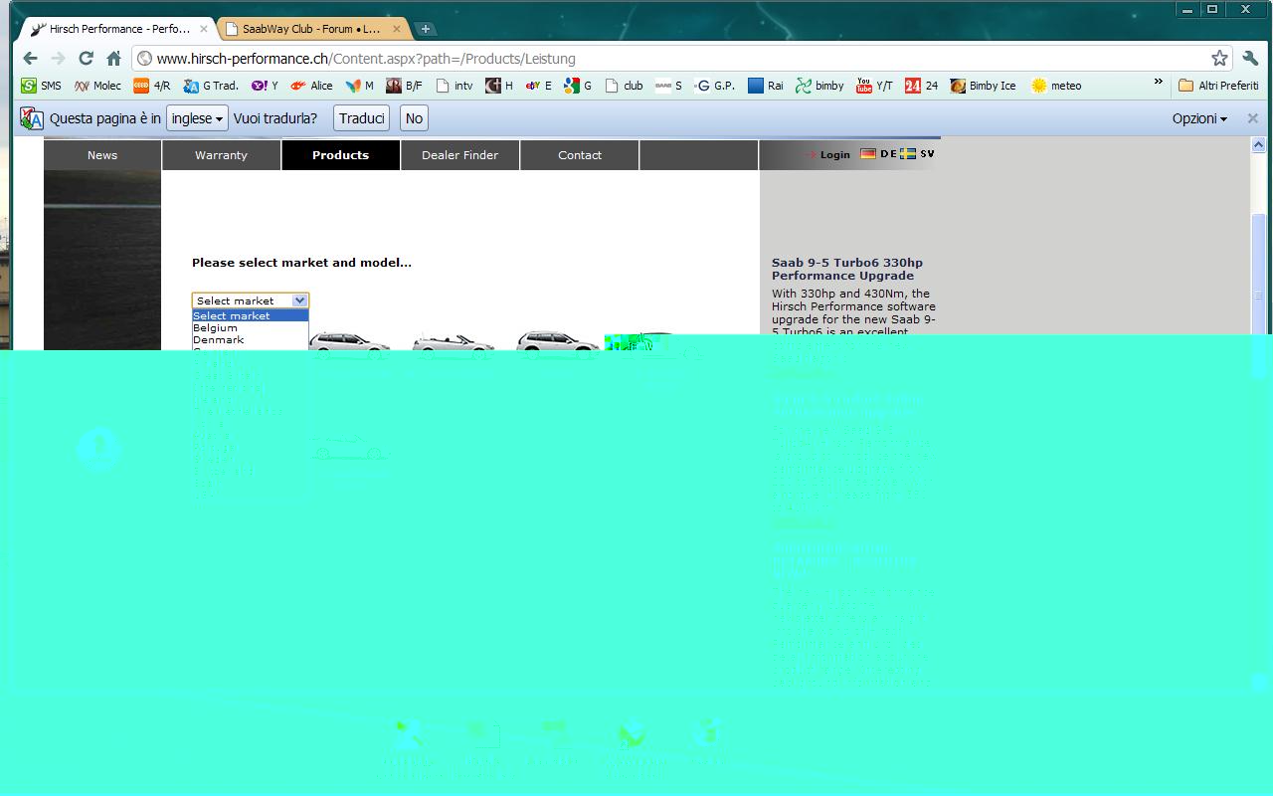Viewport: 1273px width, 796px height.
Task: Bookmark this page with the star icon
Action: (1219, 59)
